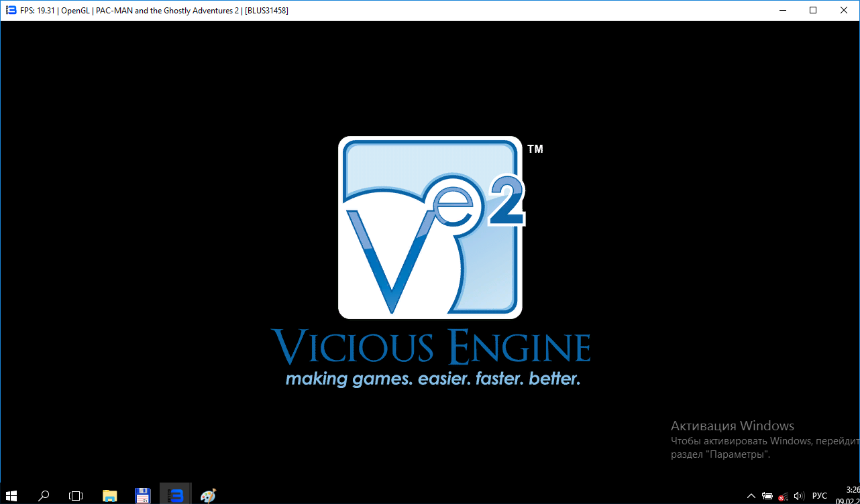Open taskbar search magnifier
The height and width of the screenshot is (504, 860).
[44, 496]
